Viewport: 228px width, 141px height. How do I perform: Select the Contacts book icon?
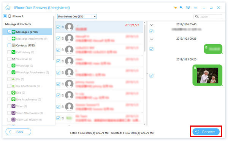(14, 45)
